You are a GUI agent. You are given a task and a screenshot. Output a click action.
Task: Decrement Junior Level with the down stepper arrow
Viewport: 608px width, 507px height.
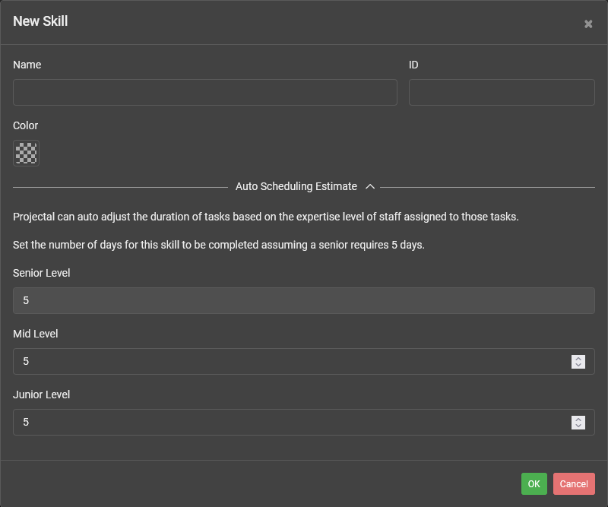click(x=578, y=426)
